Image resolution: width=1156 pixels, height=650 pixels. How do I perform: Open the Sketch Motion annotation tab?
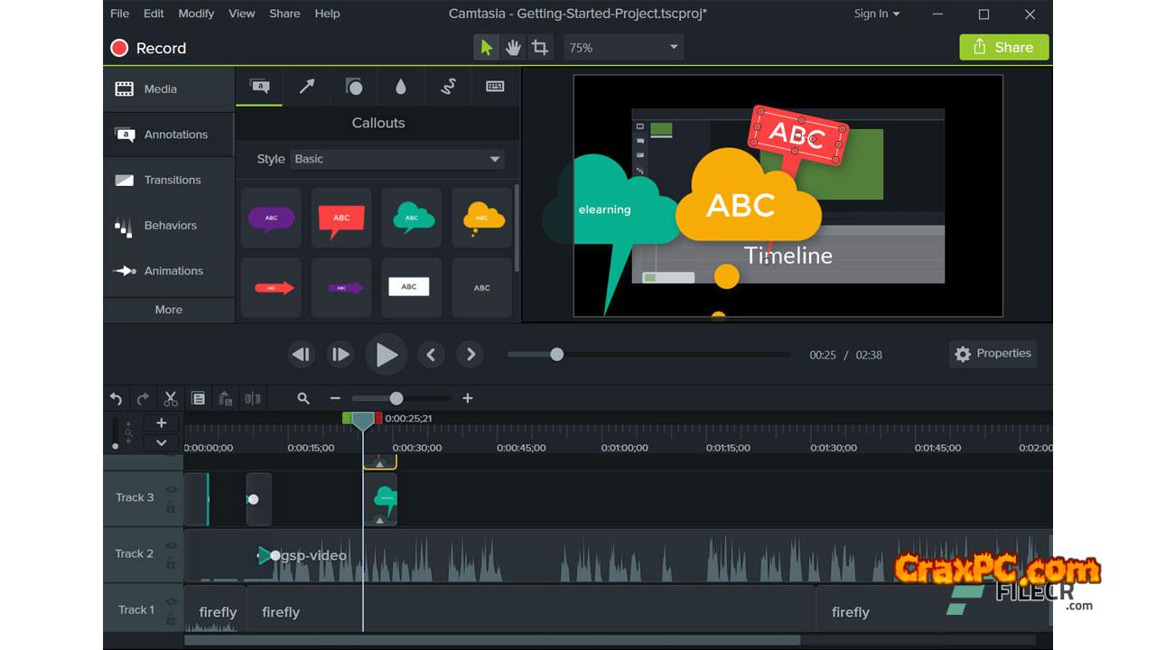pos(448,87)
